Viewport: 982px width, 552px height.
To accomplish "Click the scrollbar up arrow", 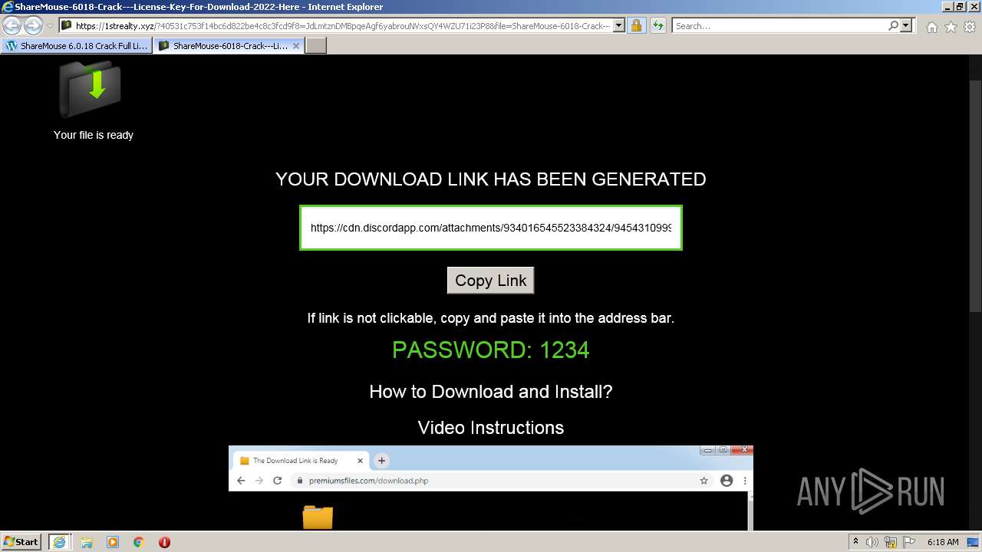I will (x=975, y=61).
